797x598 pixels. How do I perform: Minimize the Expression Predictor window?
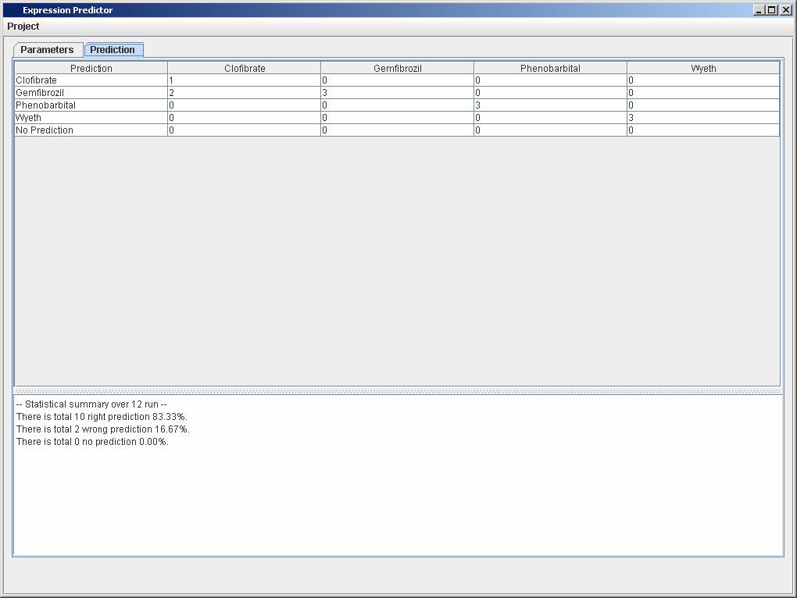coord(759,9)
